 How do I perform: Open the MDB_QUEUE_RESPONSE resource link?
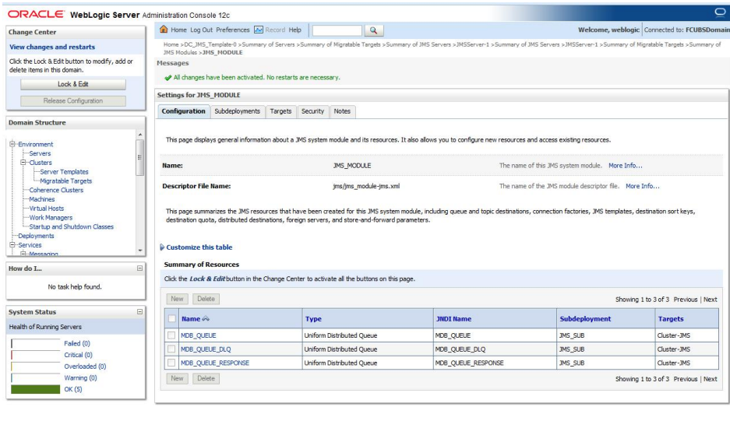tap(214, 363)
